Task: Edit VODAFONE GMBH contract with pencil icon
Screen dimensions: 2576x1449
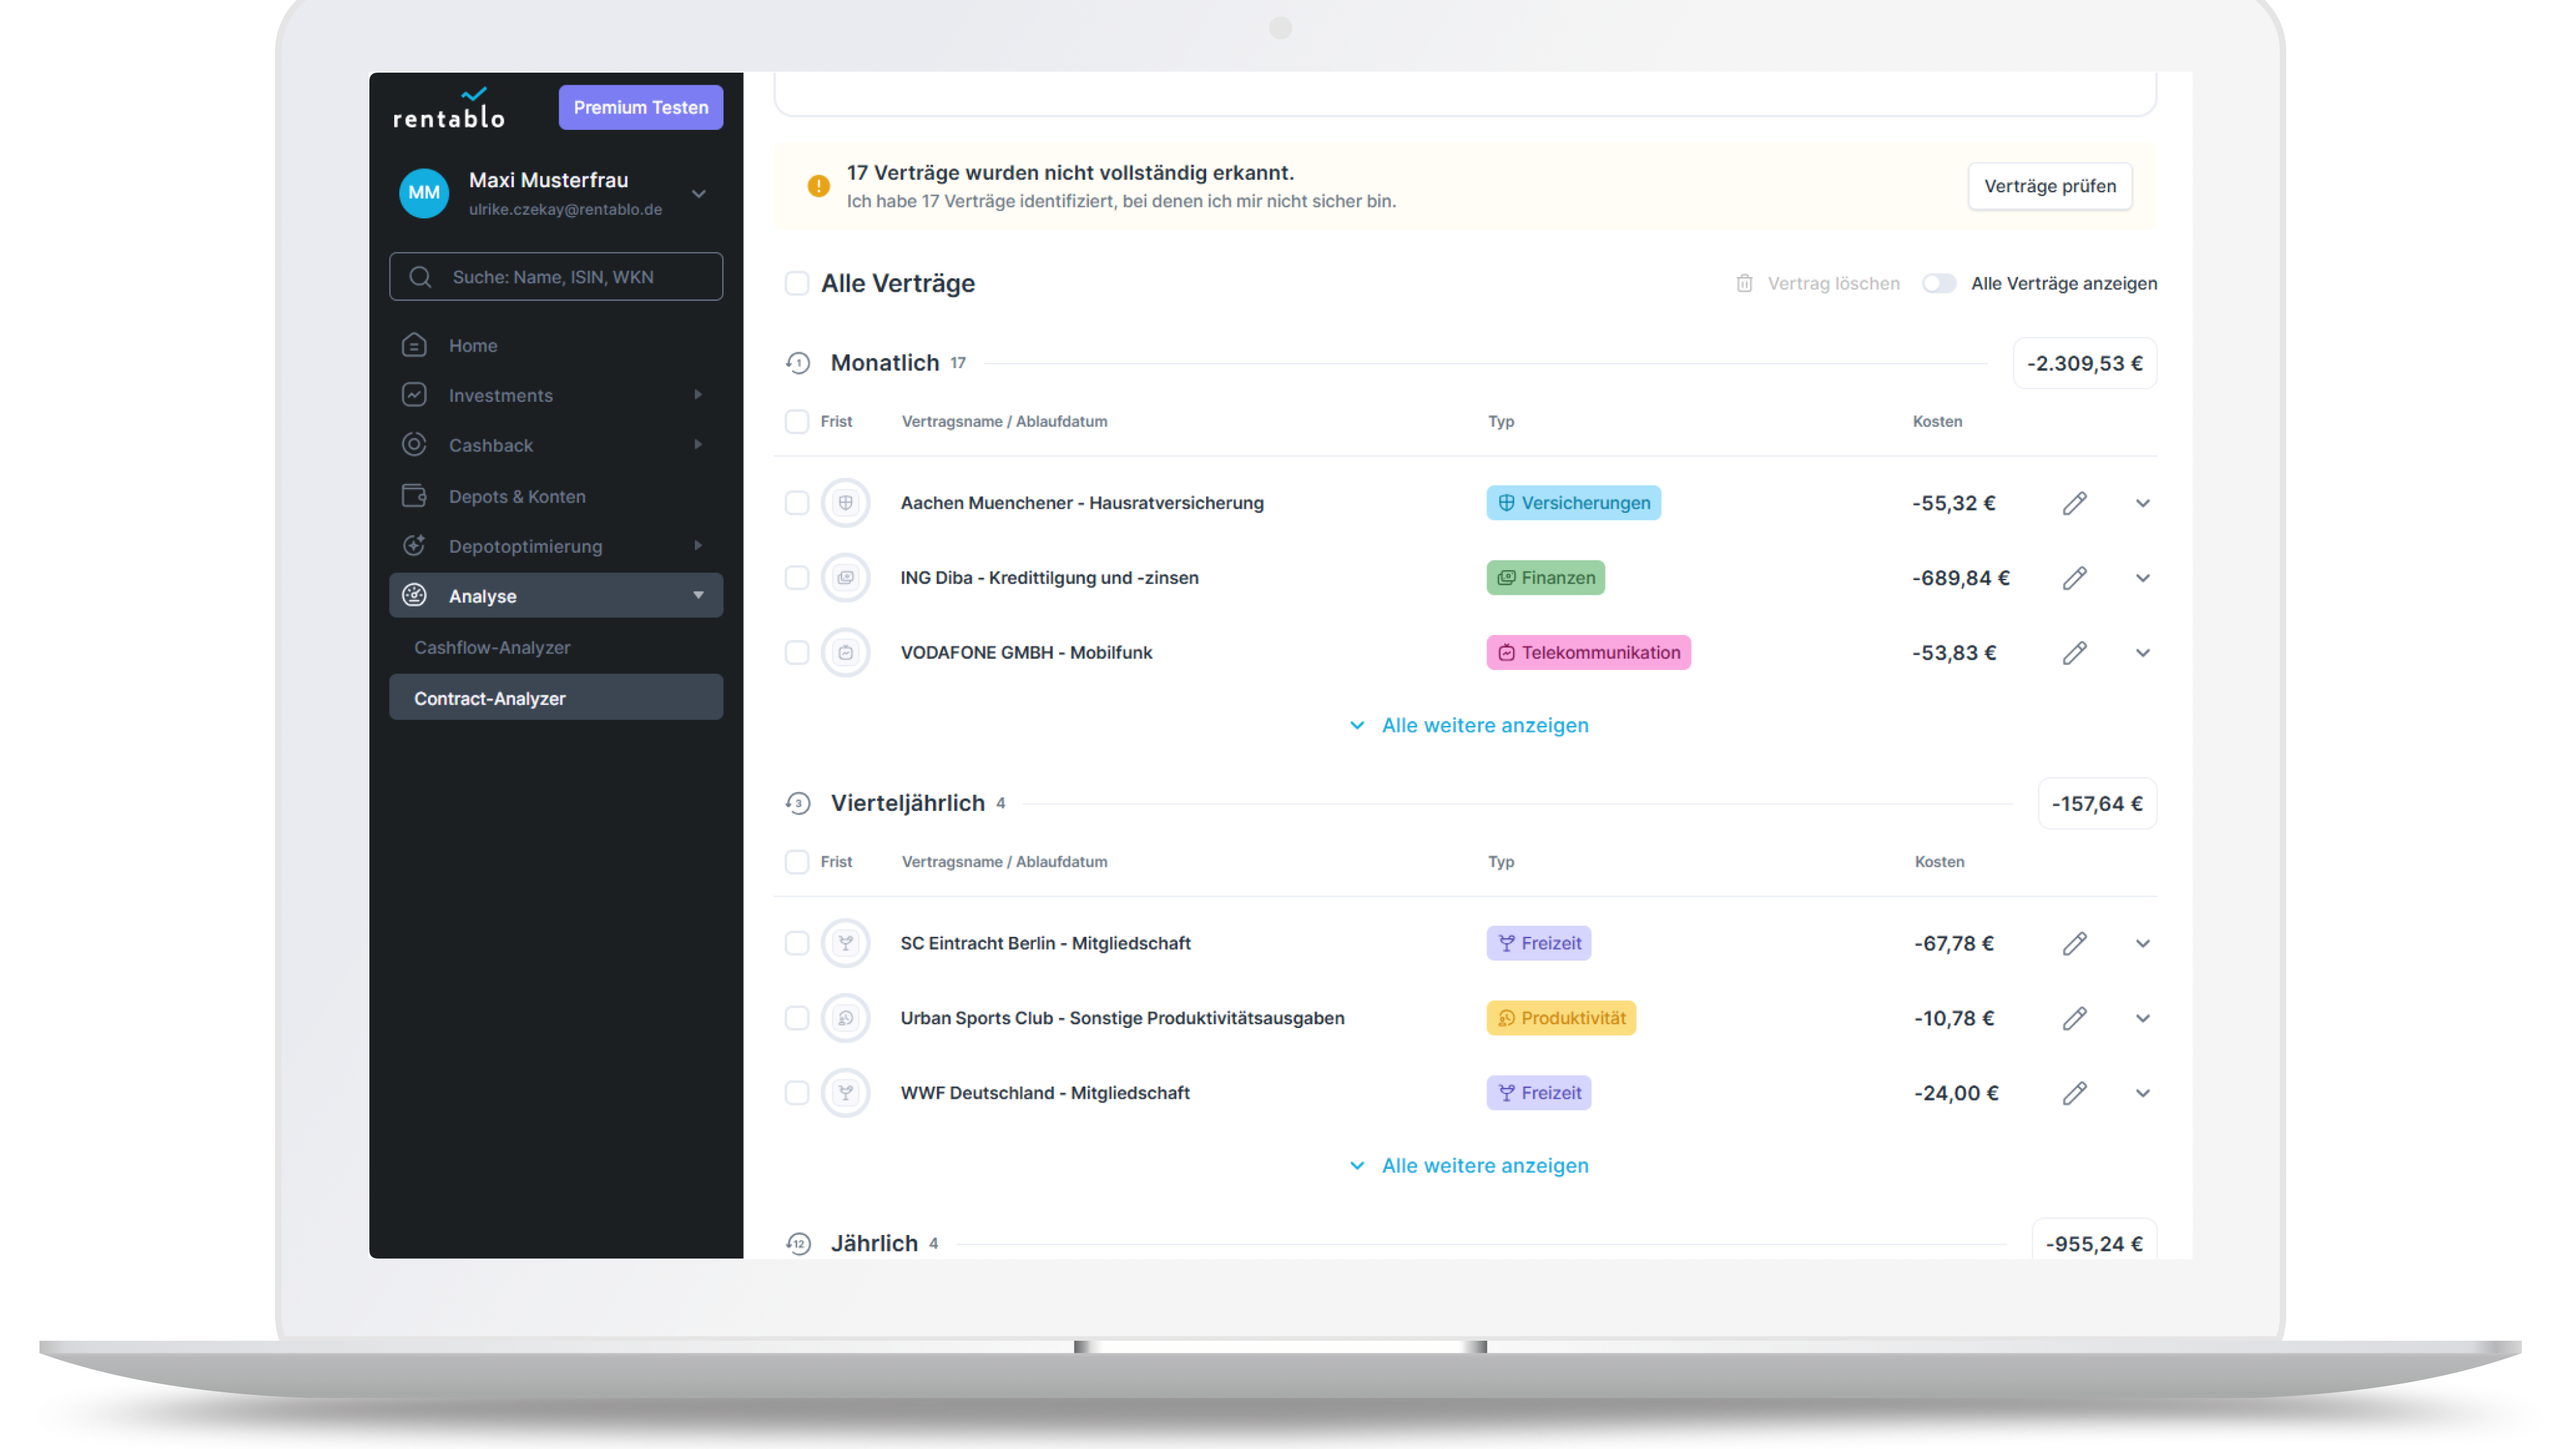Action: (x=2075, y=653)
